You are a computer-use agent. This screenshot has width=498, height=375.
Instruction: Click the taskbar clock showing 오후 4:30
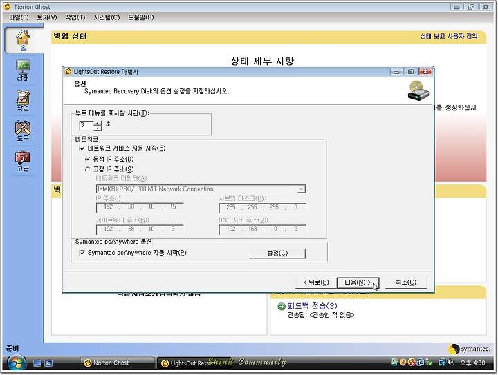pos(472,363)
